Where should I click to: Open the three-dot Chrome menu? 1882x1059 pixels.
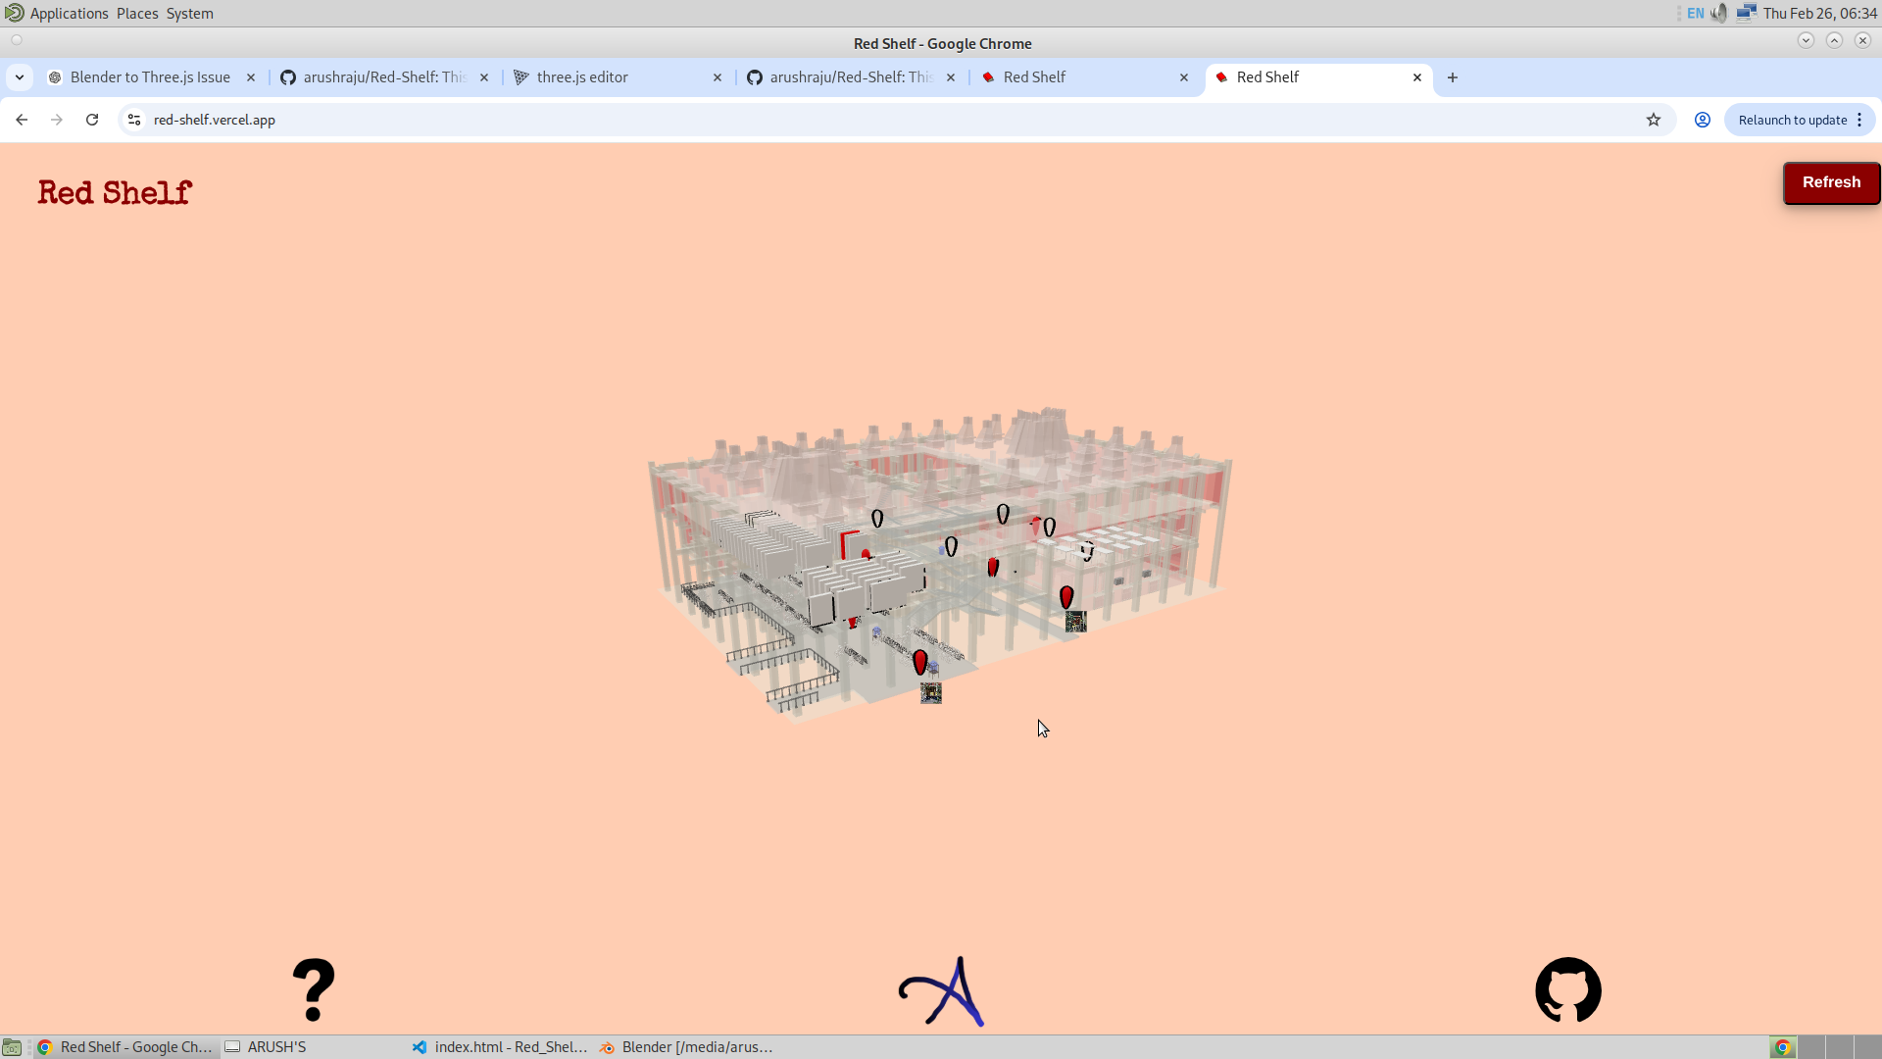click(x=1860, y=120)
